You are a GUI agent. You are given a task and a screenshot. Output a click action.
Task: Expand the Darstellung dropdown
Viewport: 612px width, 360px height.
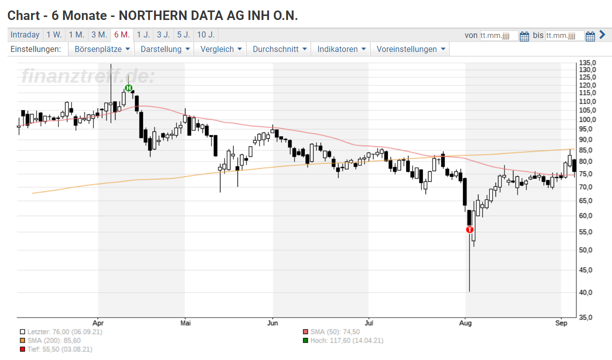[x=165, y=49]
